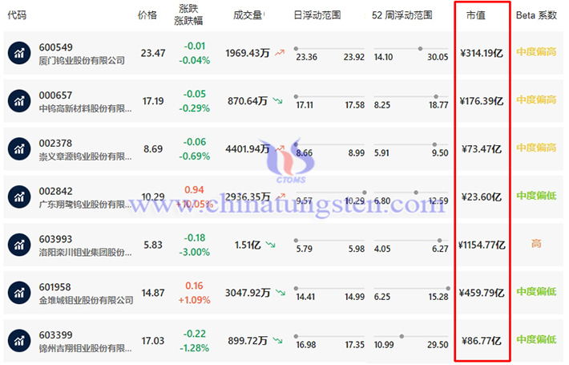Click the up-trend volume arrow next to 2936.35万
This screenshot has height=365, width=569.
click(x=280, y=197)
